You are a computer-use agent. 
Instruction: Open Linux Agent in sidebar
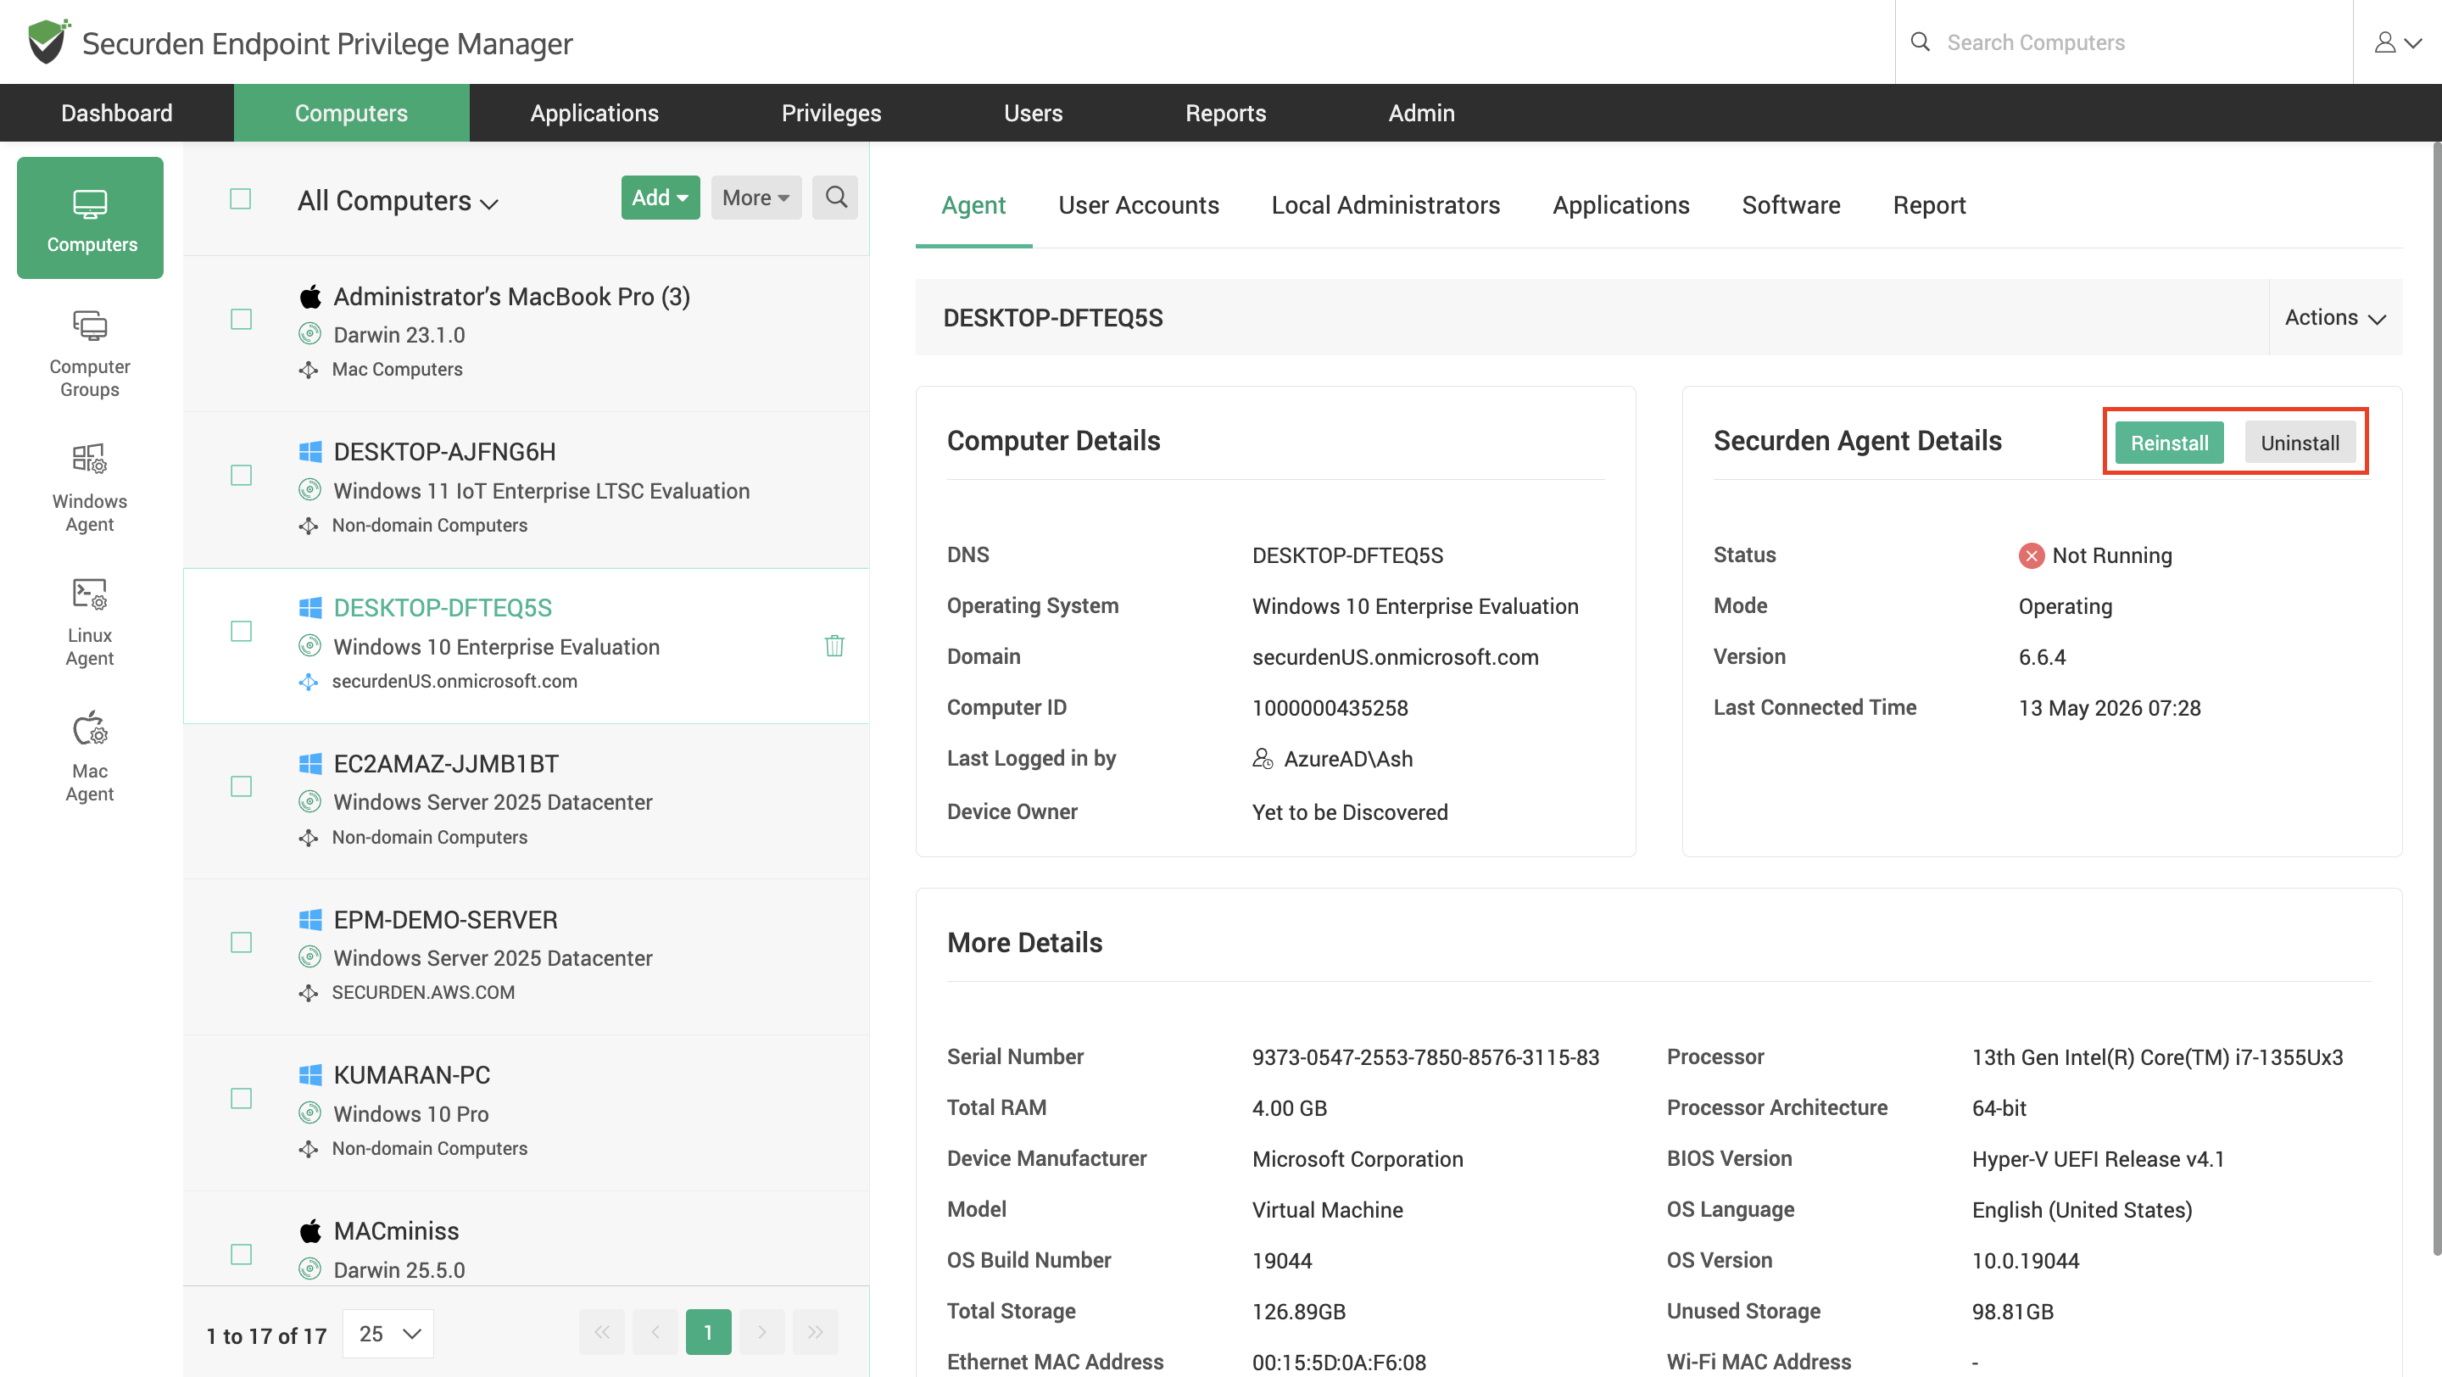click(x=90, y=622)
